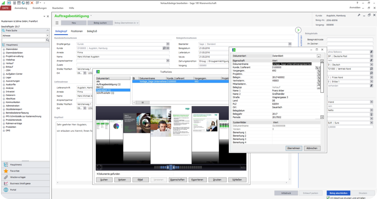Open Wiedervorlagen paperclip icon in sidebar
377x199 pixels.
coord(6,177)
